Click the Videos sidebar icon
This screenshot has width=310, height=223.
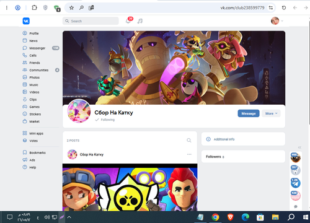[x=25, y=92]
